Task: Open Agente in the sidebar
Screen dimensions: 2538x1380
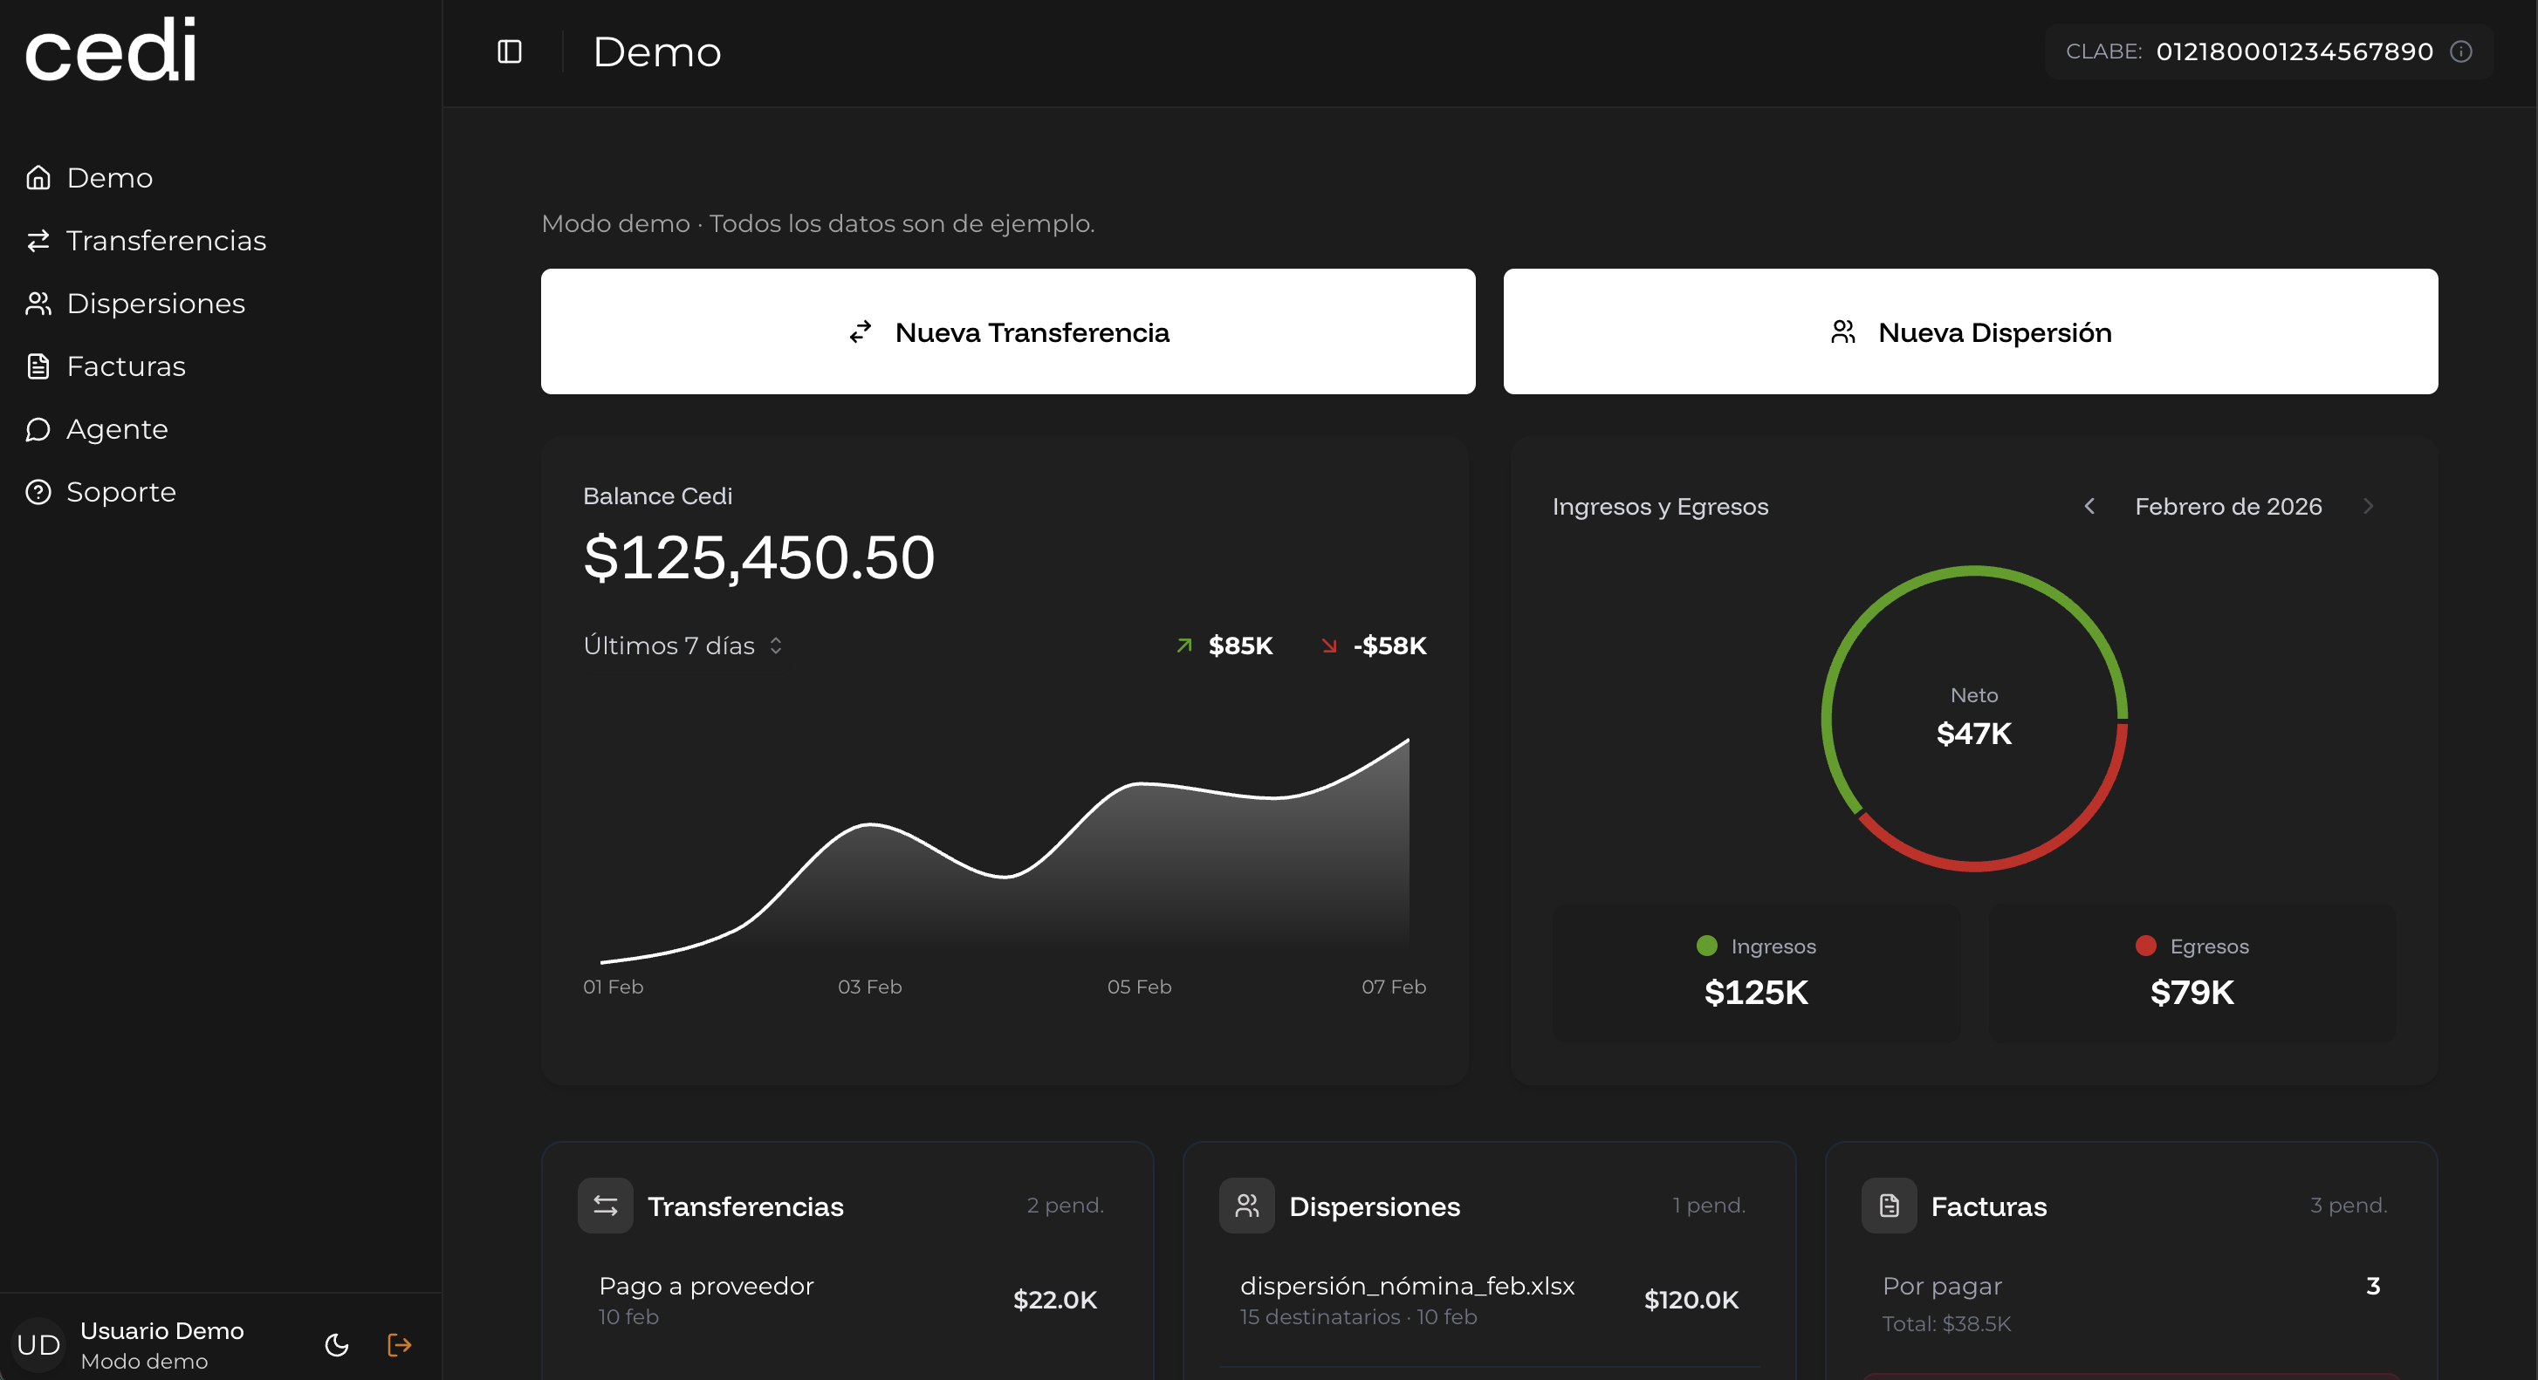Action: (116, 429)
